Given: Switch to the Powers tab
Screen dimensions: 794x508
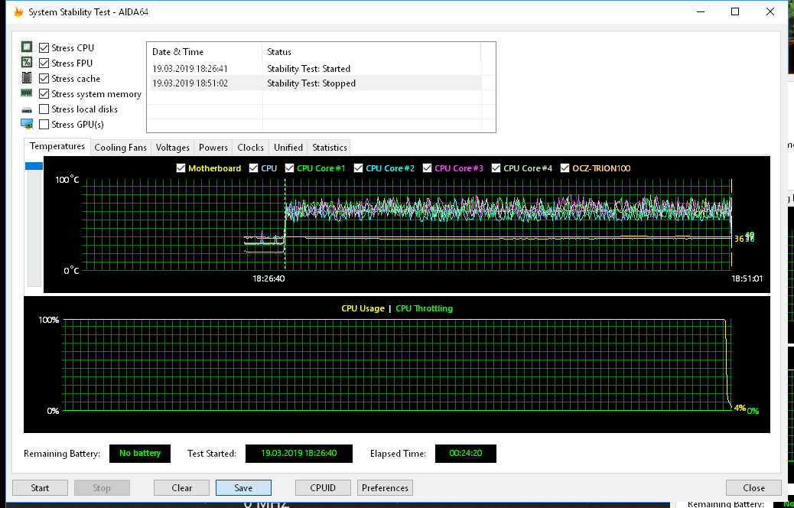Looking at the screenshot, I should 213,148.
